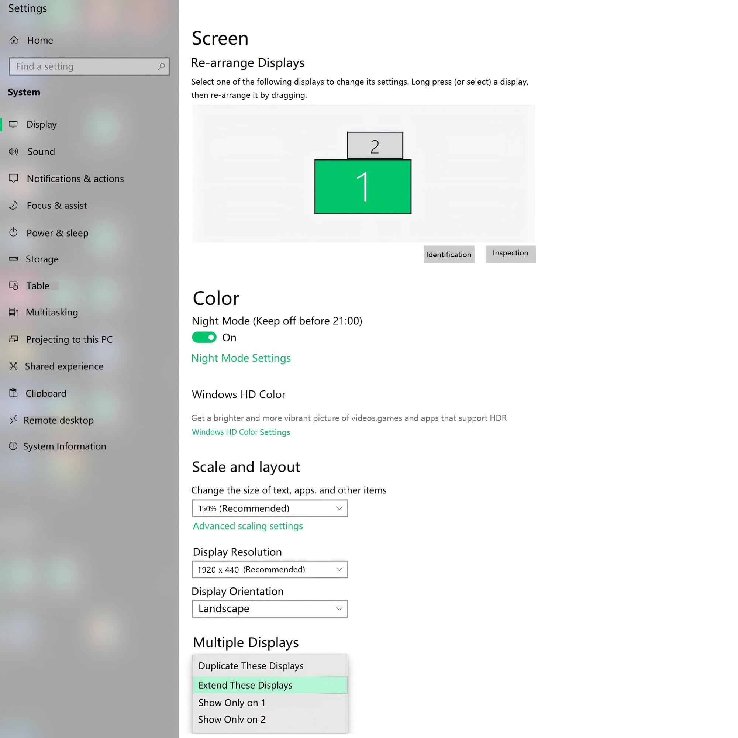Image resolution: width=738 pixels, height=738 pixels.
Task: Open the Landscape orientation dropdown
Action: [x=270, y=608]
